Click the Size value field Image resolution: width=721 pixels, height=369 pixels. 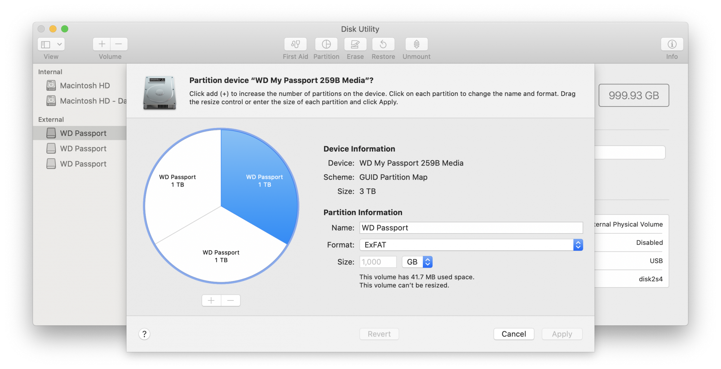tap(378, 262)
